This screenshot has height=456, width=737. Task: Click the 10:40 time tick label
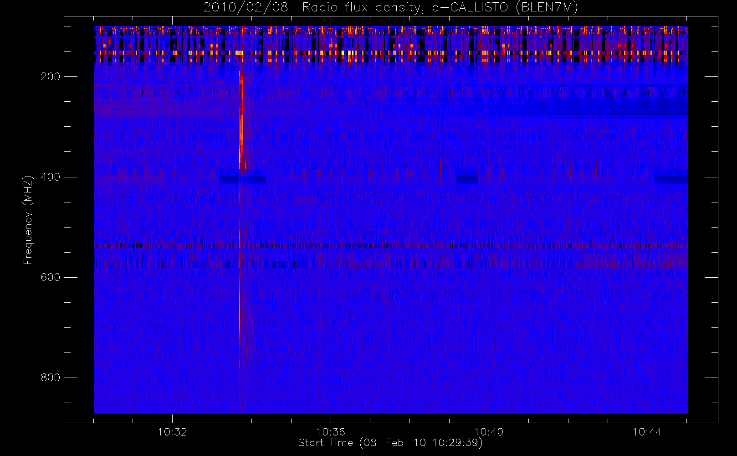[x=489, y=432]
